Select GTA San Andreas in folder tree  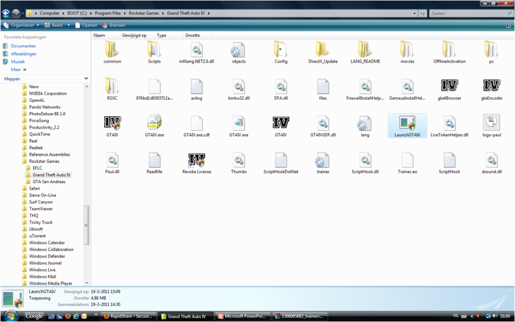(x=49, y=182)
